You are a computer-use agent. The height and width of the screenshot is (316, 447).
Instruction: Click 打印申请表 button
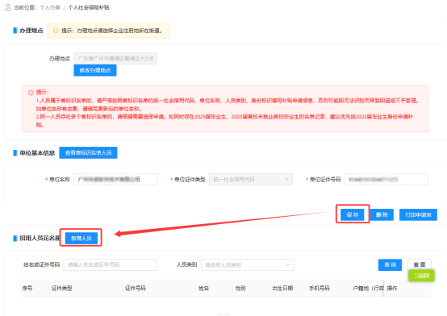pos(418,215)
